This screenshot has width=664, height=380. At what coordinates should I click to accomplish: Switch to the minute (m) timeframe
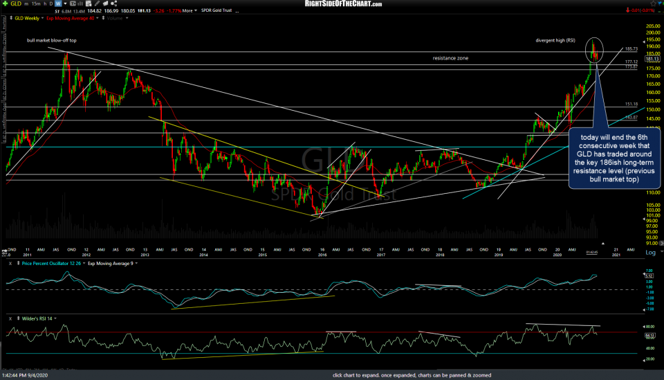coord(26,4)
